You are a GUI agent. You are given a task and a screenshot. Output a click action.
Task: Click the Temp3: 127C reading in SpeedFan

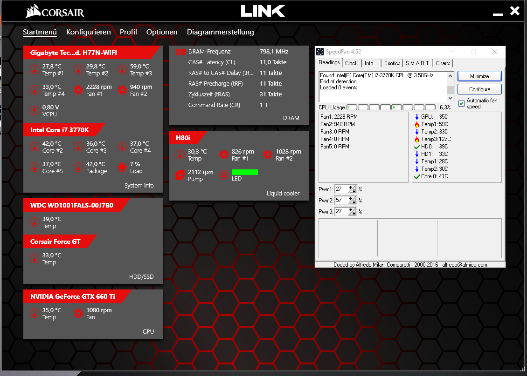(x=433, y=139)
